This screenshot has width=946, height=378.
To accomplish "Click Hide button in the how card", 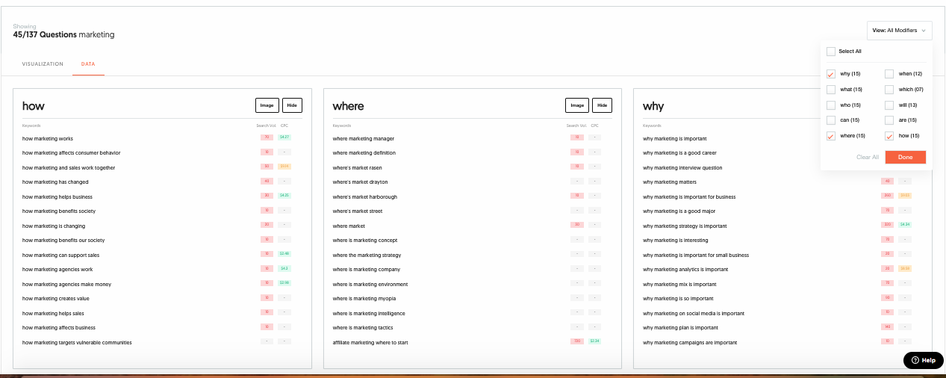I will click(x=292, y=105).
